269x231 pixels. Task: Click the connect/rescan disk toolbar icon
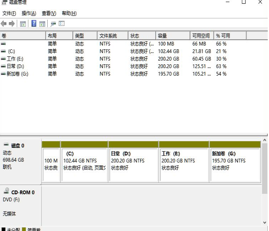(53, 24)
